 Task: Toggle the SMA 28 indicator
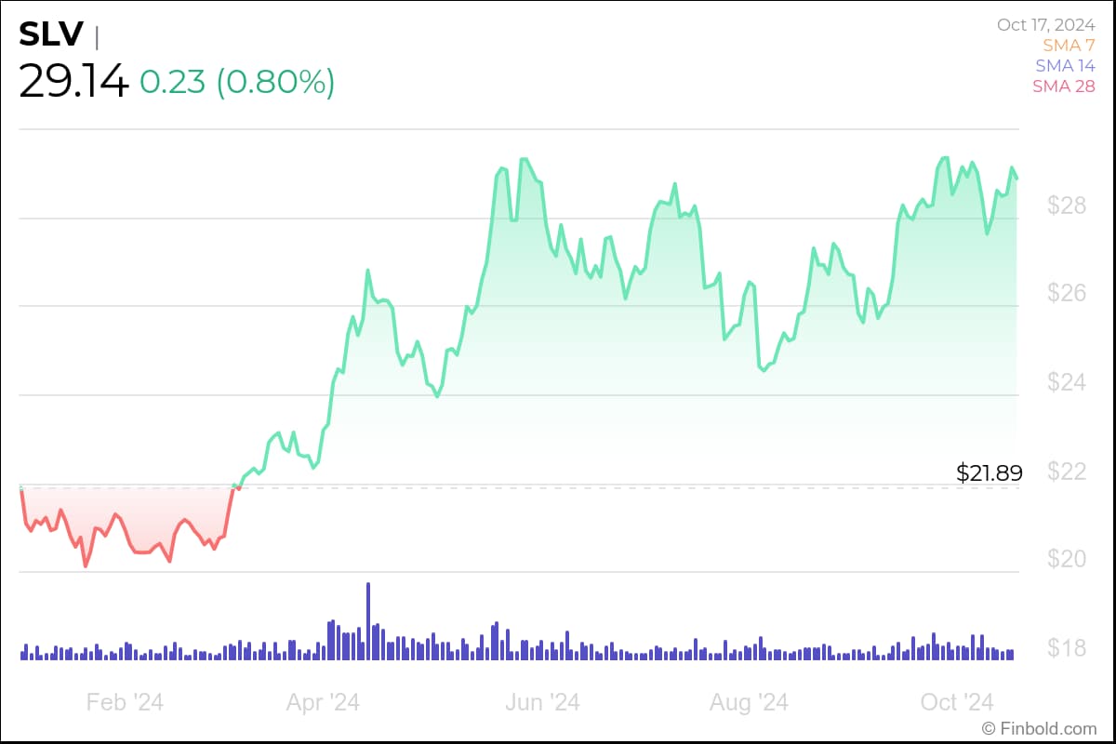coord(1062,86)
